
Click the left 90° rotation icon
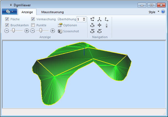click(x=92, y=31)
